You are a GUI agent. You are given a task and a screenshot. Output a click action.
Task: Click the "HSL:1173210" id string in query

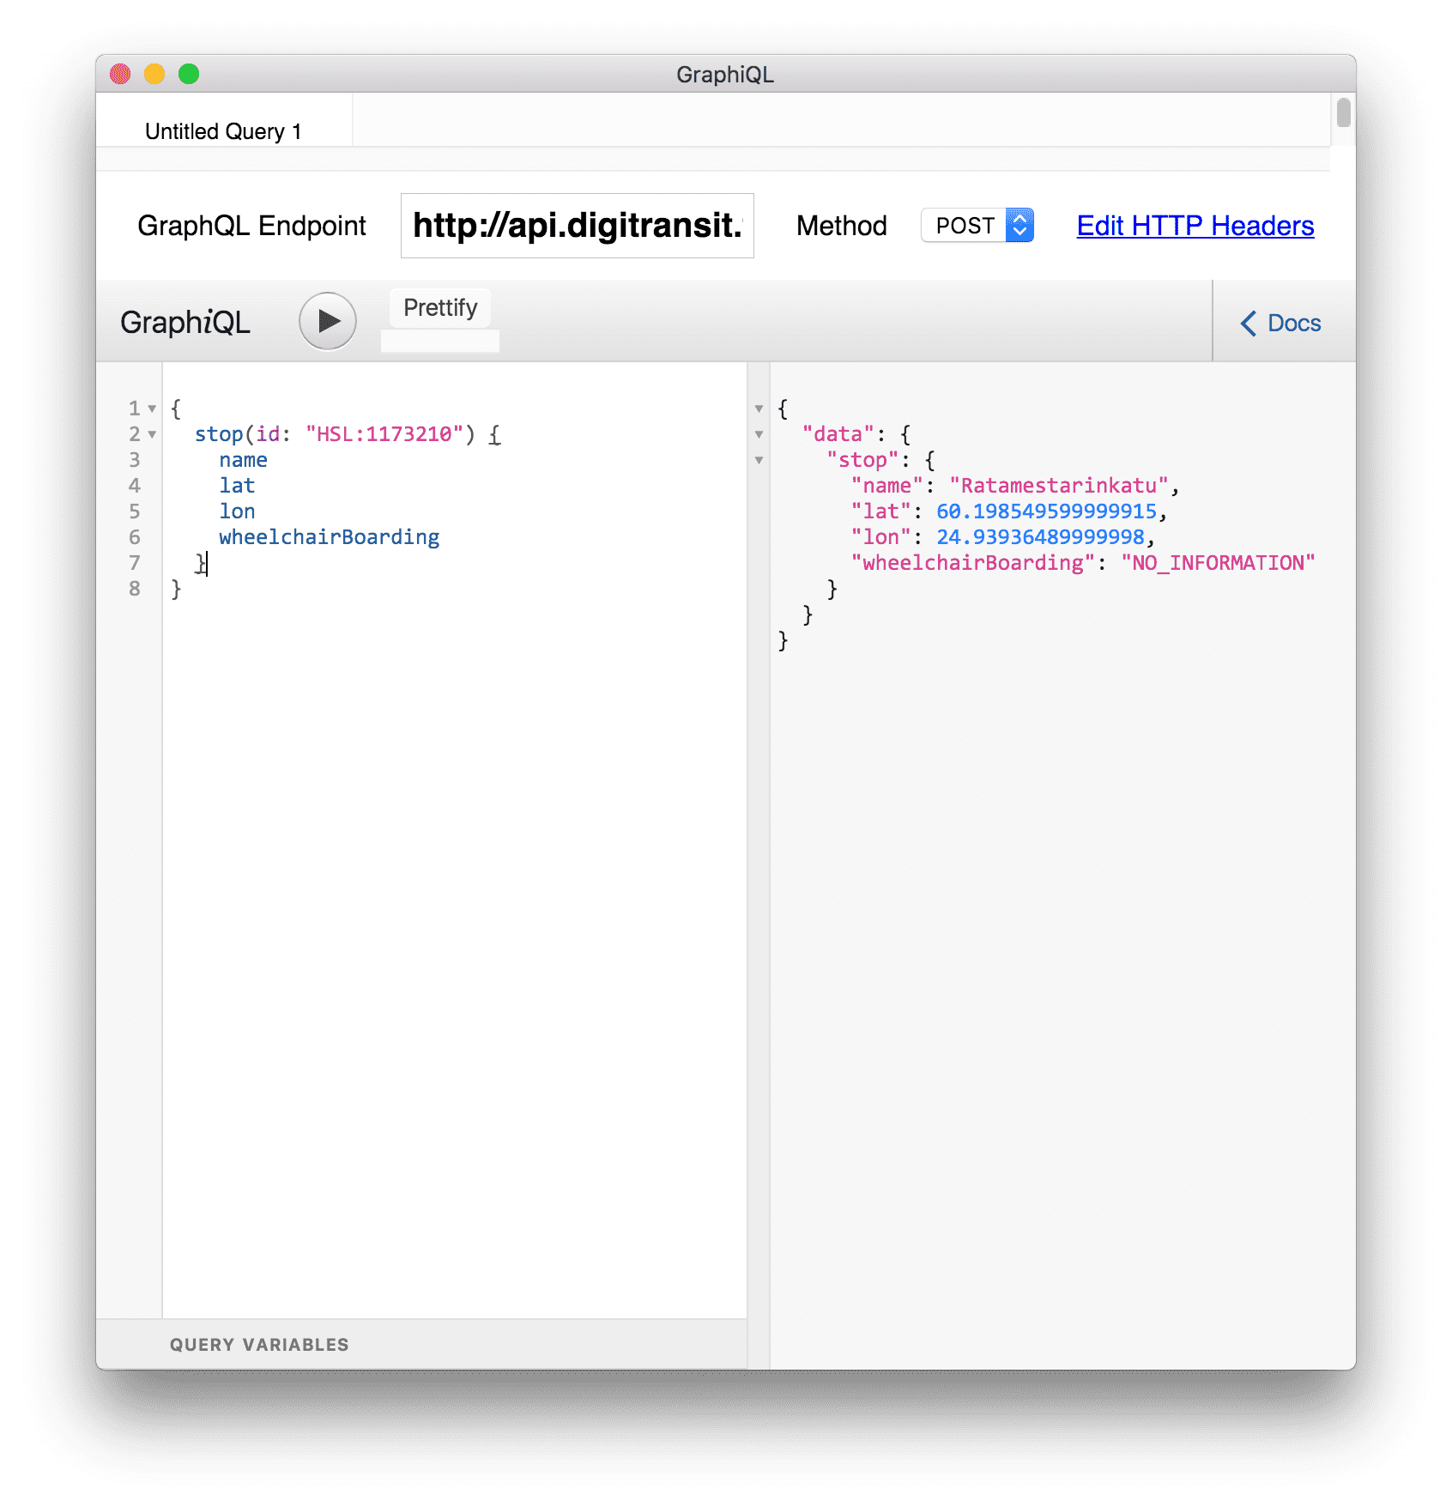coord(384,434)
